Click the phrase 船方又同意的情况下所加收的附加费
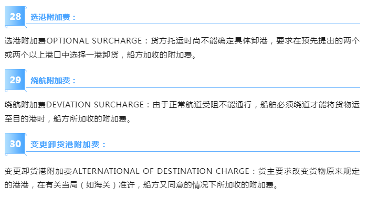Screen dimensions: 367x198 click(x=208, y=185)
